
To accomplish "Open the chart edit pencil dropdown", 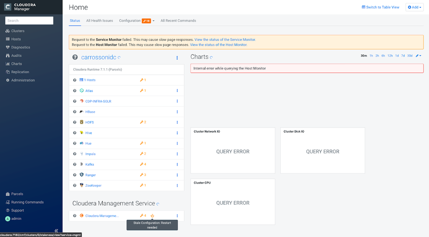I will point(418,55).
